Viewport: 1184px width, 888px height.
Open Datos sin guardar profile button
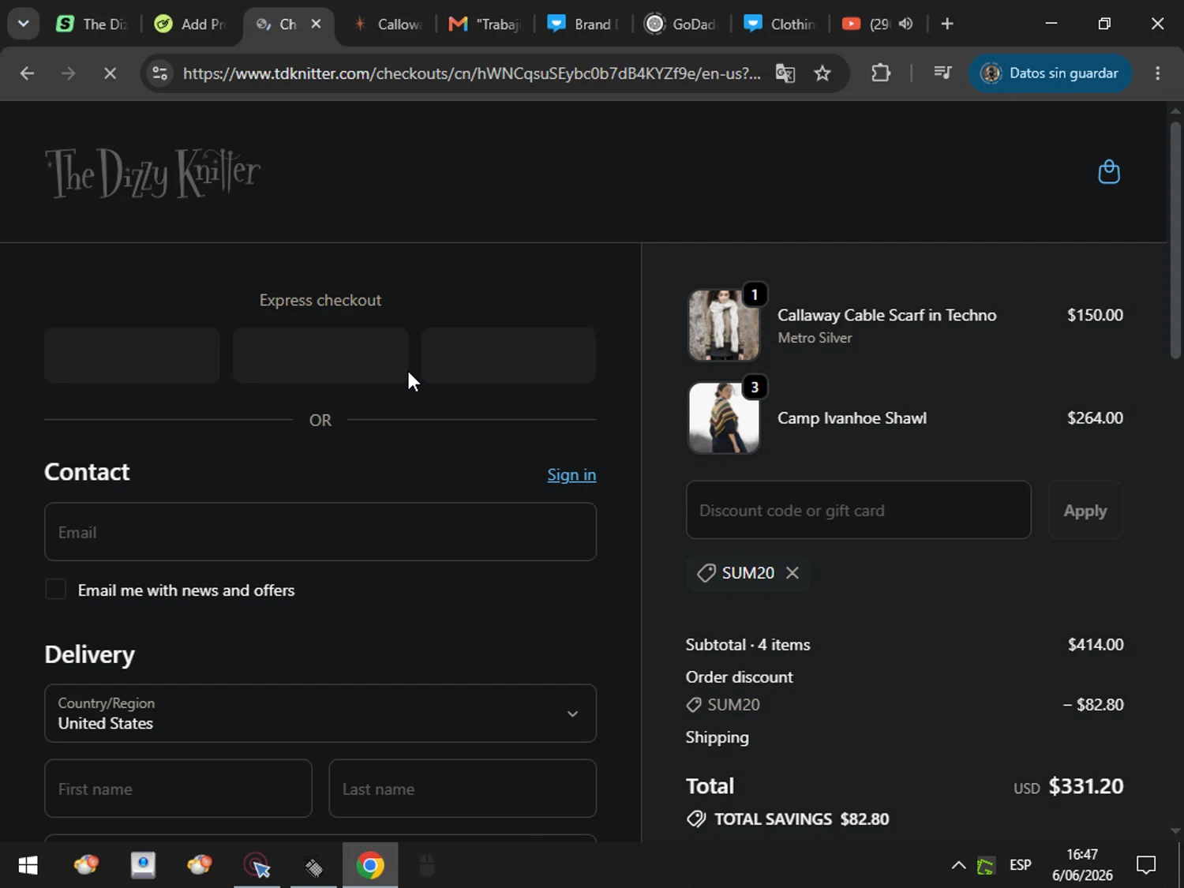(1049, 73)
